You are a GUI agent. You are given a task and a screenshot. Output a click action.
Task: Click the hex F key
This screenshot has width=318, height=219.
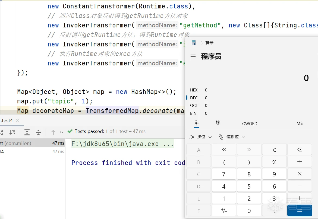pos(199,211)
